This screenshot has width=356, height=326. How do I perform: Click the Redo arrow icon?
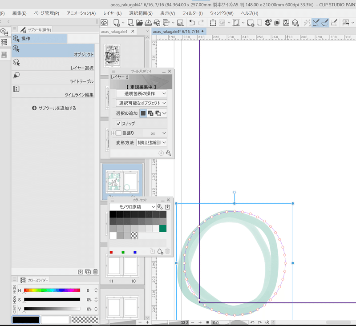tap(201, 23)
